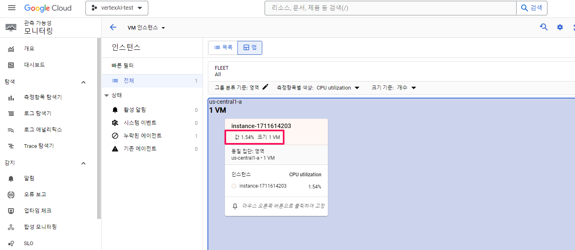Collapse the 탐색 section

click(83, 82)
